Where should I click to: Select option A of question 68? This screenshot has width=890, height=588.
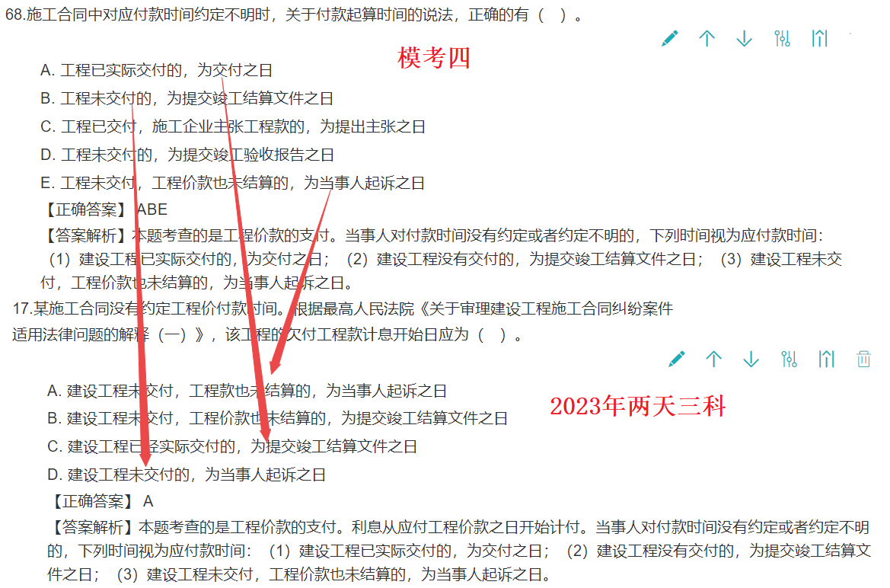(x=152, y=70)
